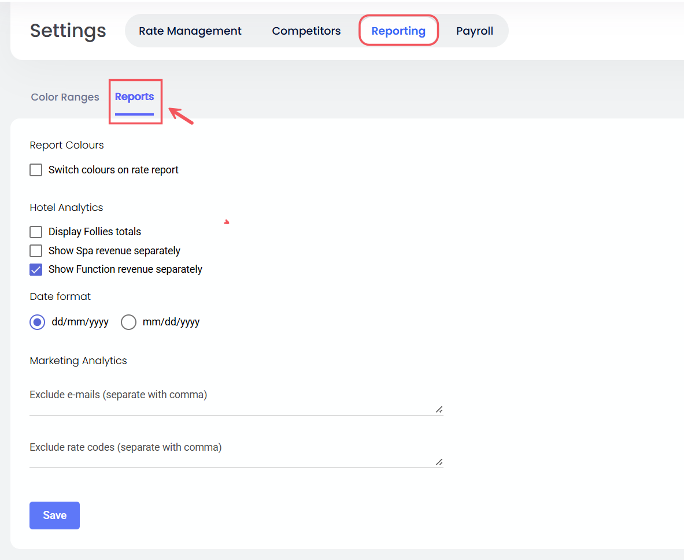This screenshot has width=684, height=560.
Task: Tick the Display Follies totals checkbox
Action: (x=36, y=232)
